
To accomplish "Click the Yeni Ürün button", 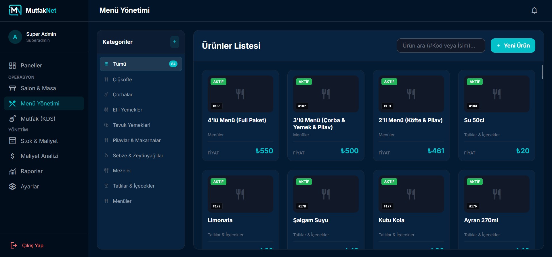I will coord(513,46).
